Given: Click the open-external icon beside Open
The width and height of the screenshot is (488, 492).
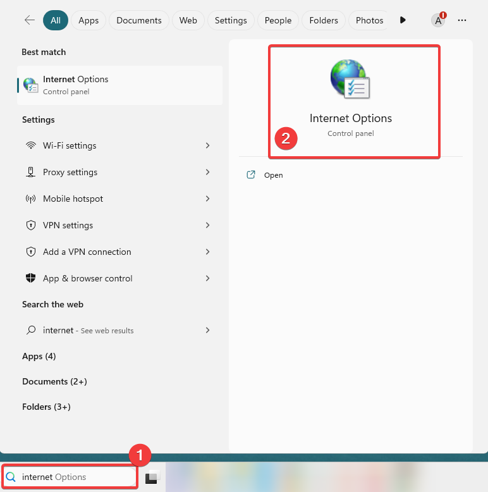Looking at the screenshot, I should 251,175.
